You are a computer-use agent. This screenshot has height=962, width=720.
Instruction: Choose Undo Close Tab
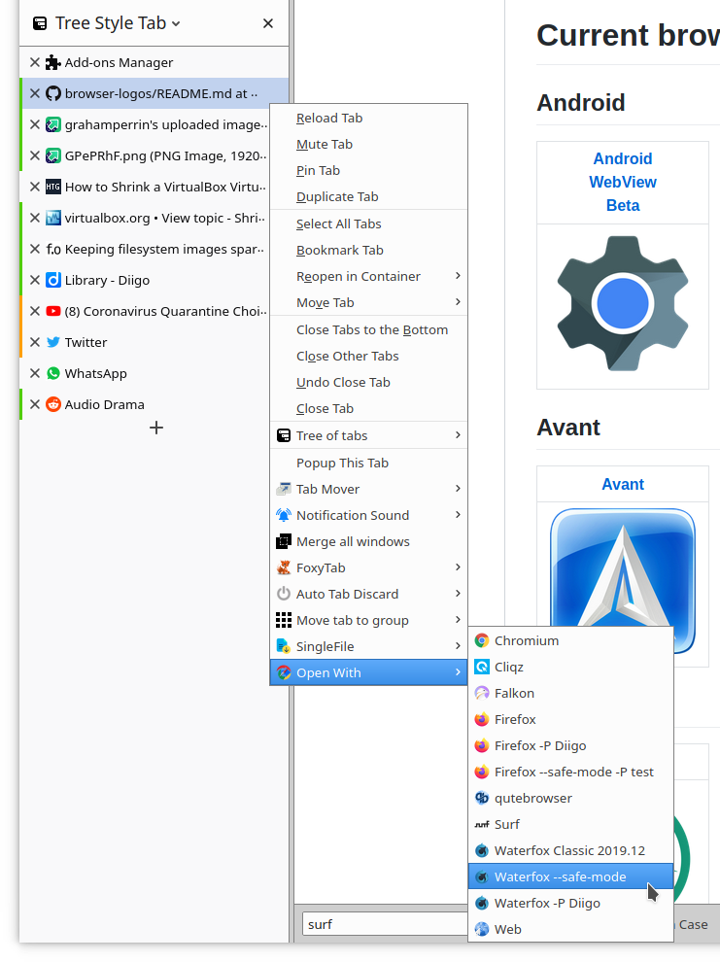368,382
